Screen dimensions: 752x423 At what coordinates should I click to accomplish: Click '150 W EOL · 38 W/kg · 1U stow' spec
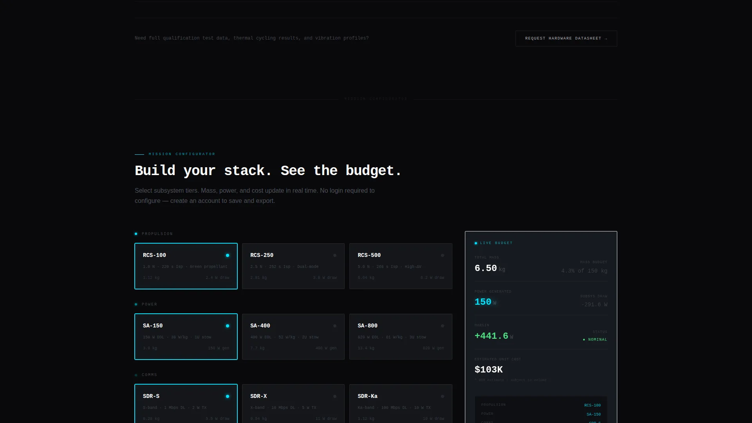click(177, 337)
